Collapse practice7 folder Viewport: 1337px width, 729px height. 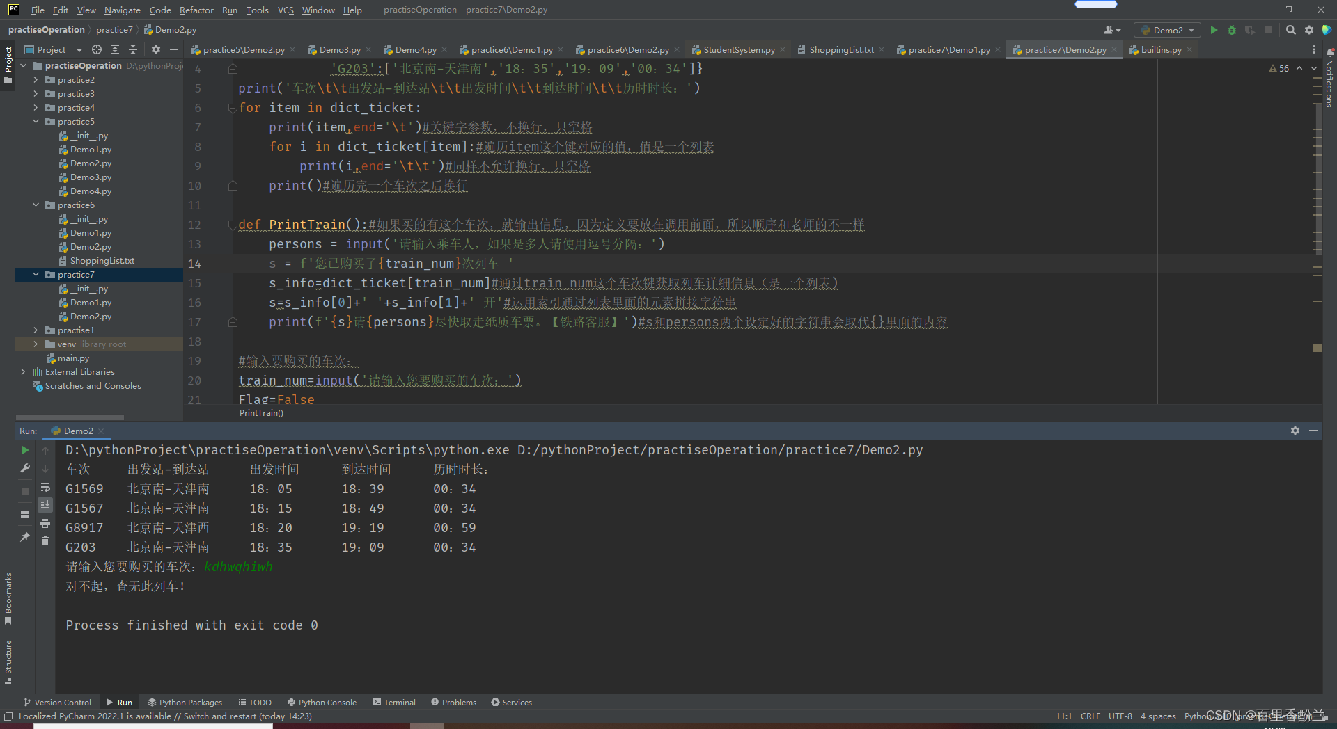tap(36, 275)
